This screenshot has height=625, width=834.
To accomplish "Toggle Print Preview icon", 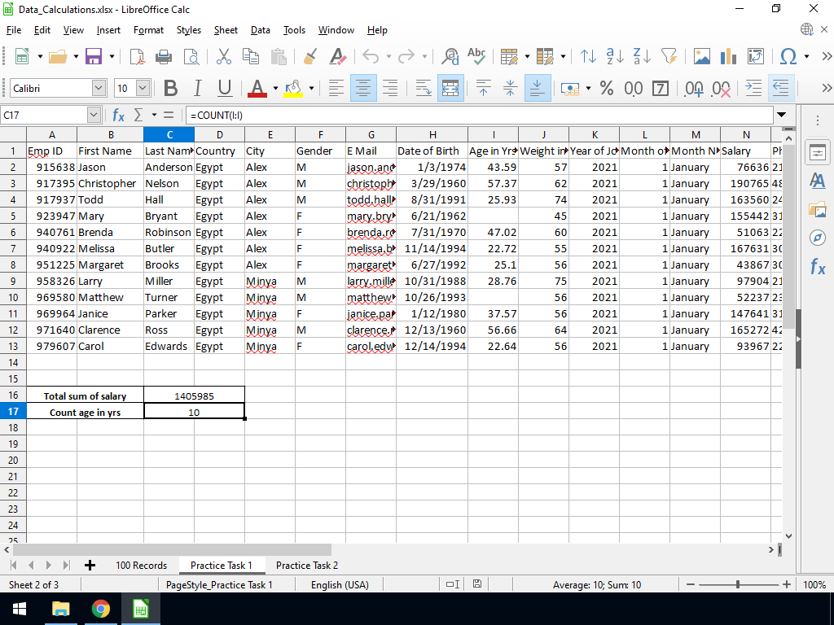I will [191, 56].
